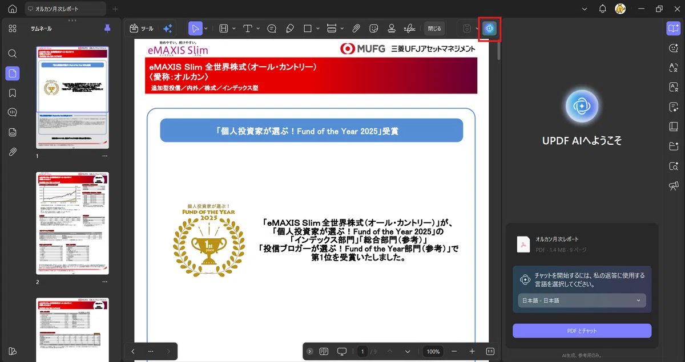Expand the text comment dropdown arrow
Image resolution: width=685 pixels, height=362 pixels.
coord(259,29)
